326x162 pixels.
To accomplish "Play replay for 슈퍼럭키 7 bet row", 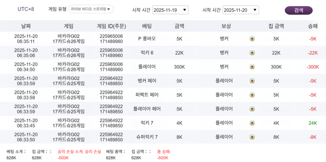I will (252, 137).
